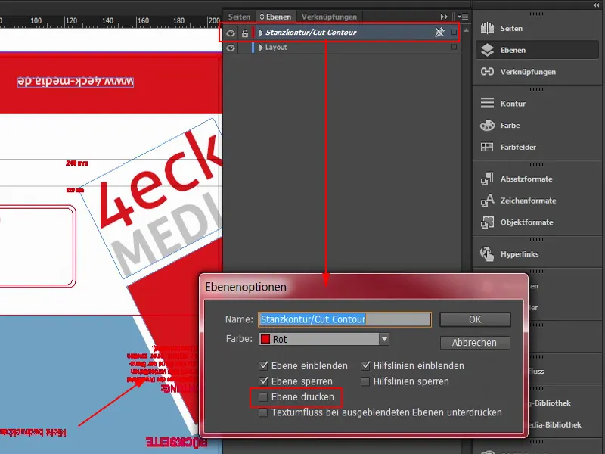
Task: Click the red Rot color swatch
Action: point(265,339)
